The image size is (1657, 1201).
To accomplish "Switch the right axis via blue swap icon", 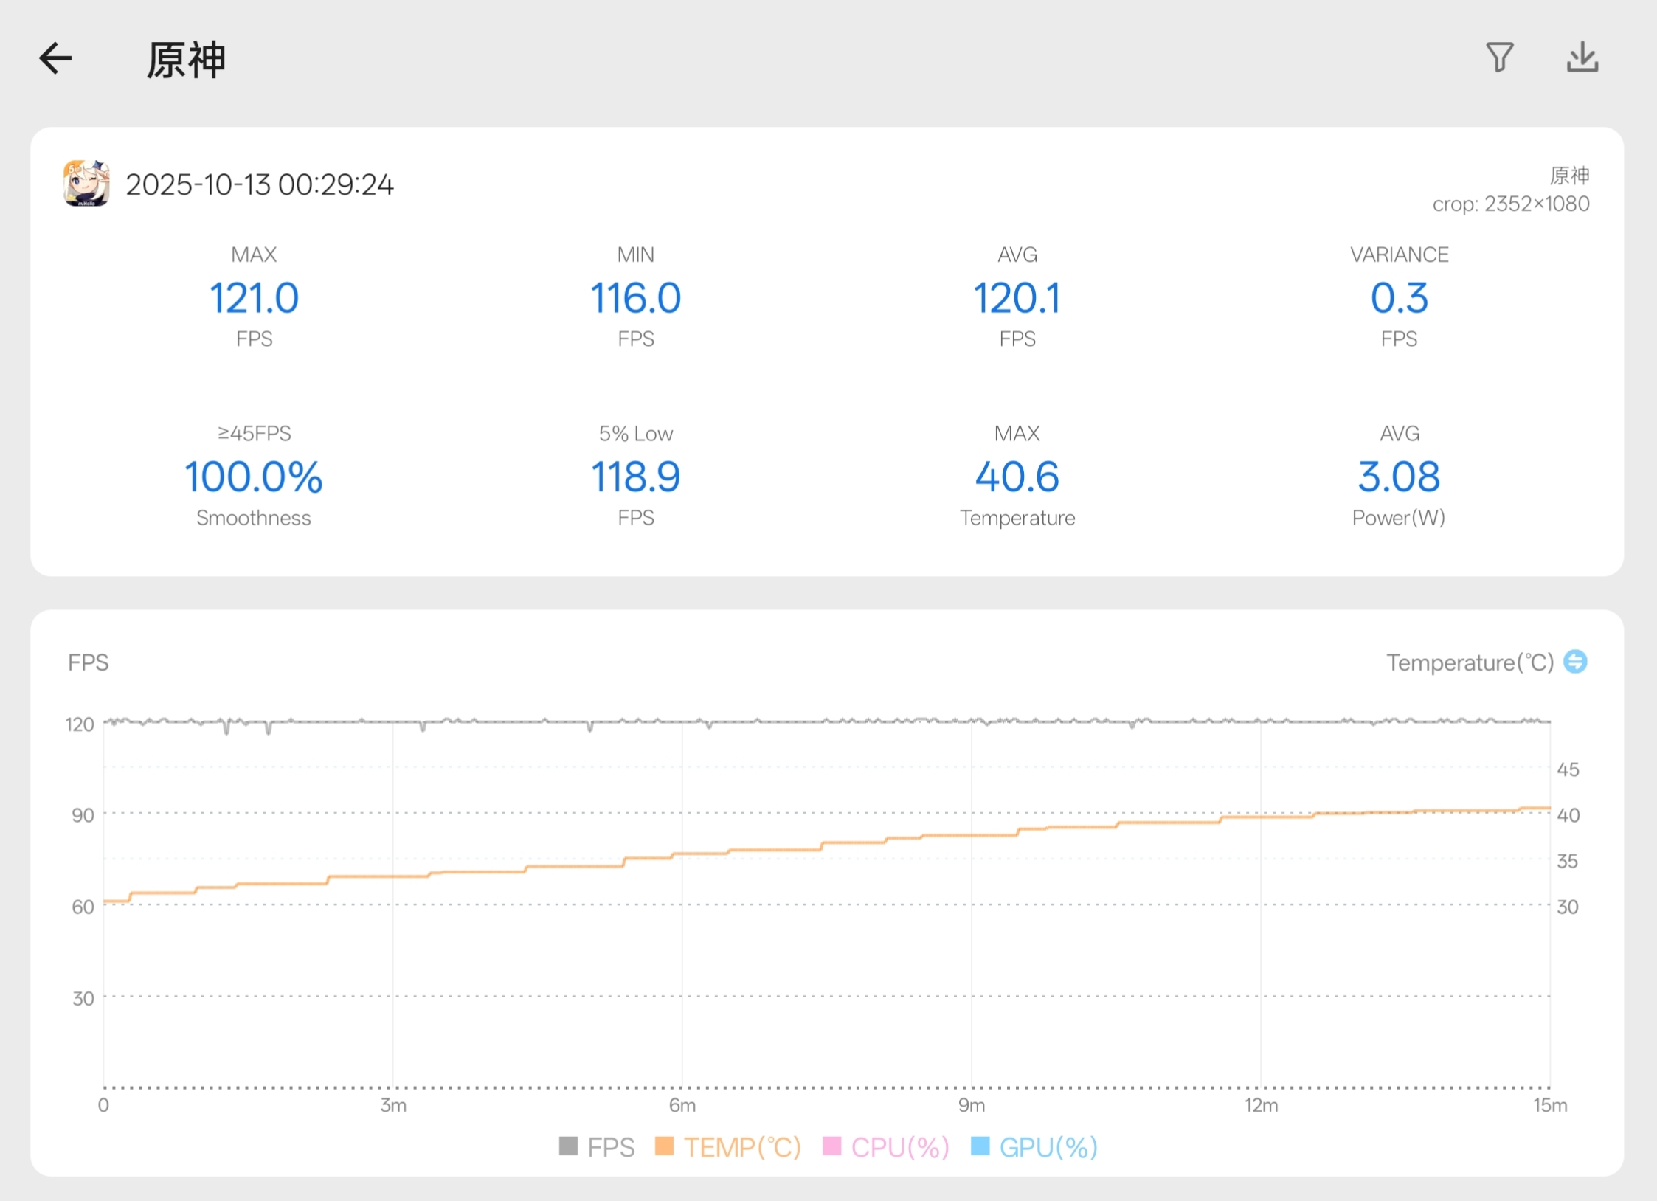I will [1575, 662].
